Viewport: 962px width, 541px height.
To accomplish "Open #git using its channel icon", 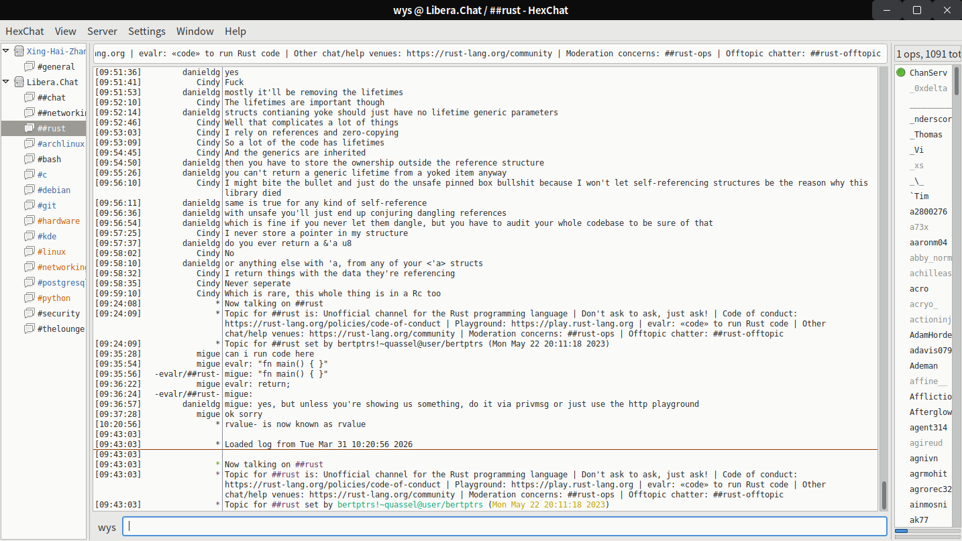I will [x=30, y=205].
